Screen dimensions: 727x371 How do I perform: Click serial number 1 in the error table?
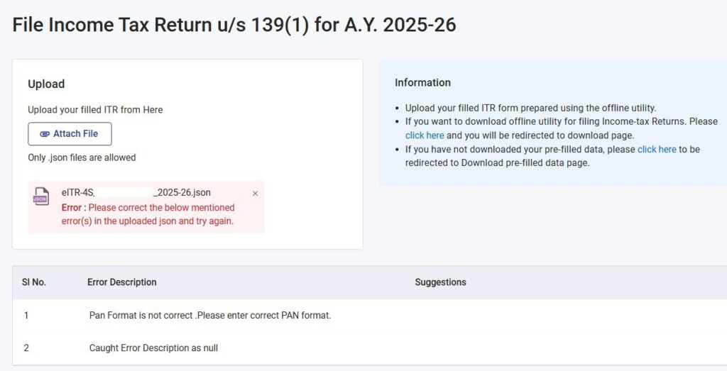click(26, 315)
